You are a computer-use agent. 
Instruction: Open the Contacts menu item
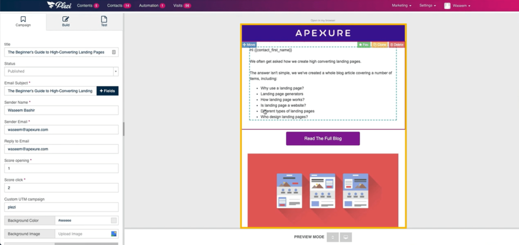[119, 6]
